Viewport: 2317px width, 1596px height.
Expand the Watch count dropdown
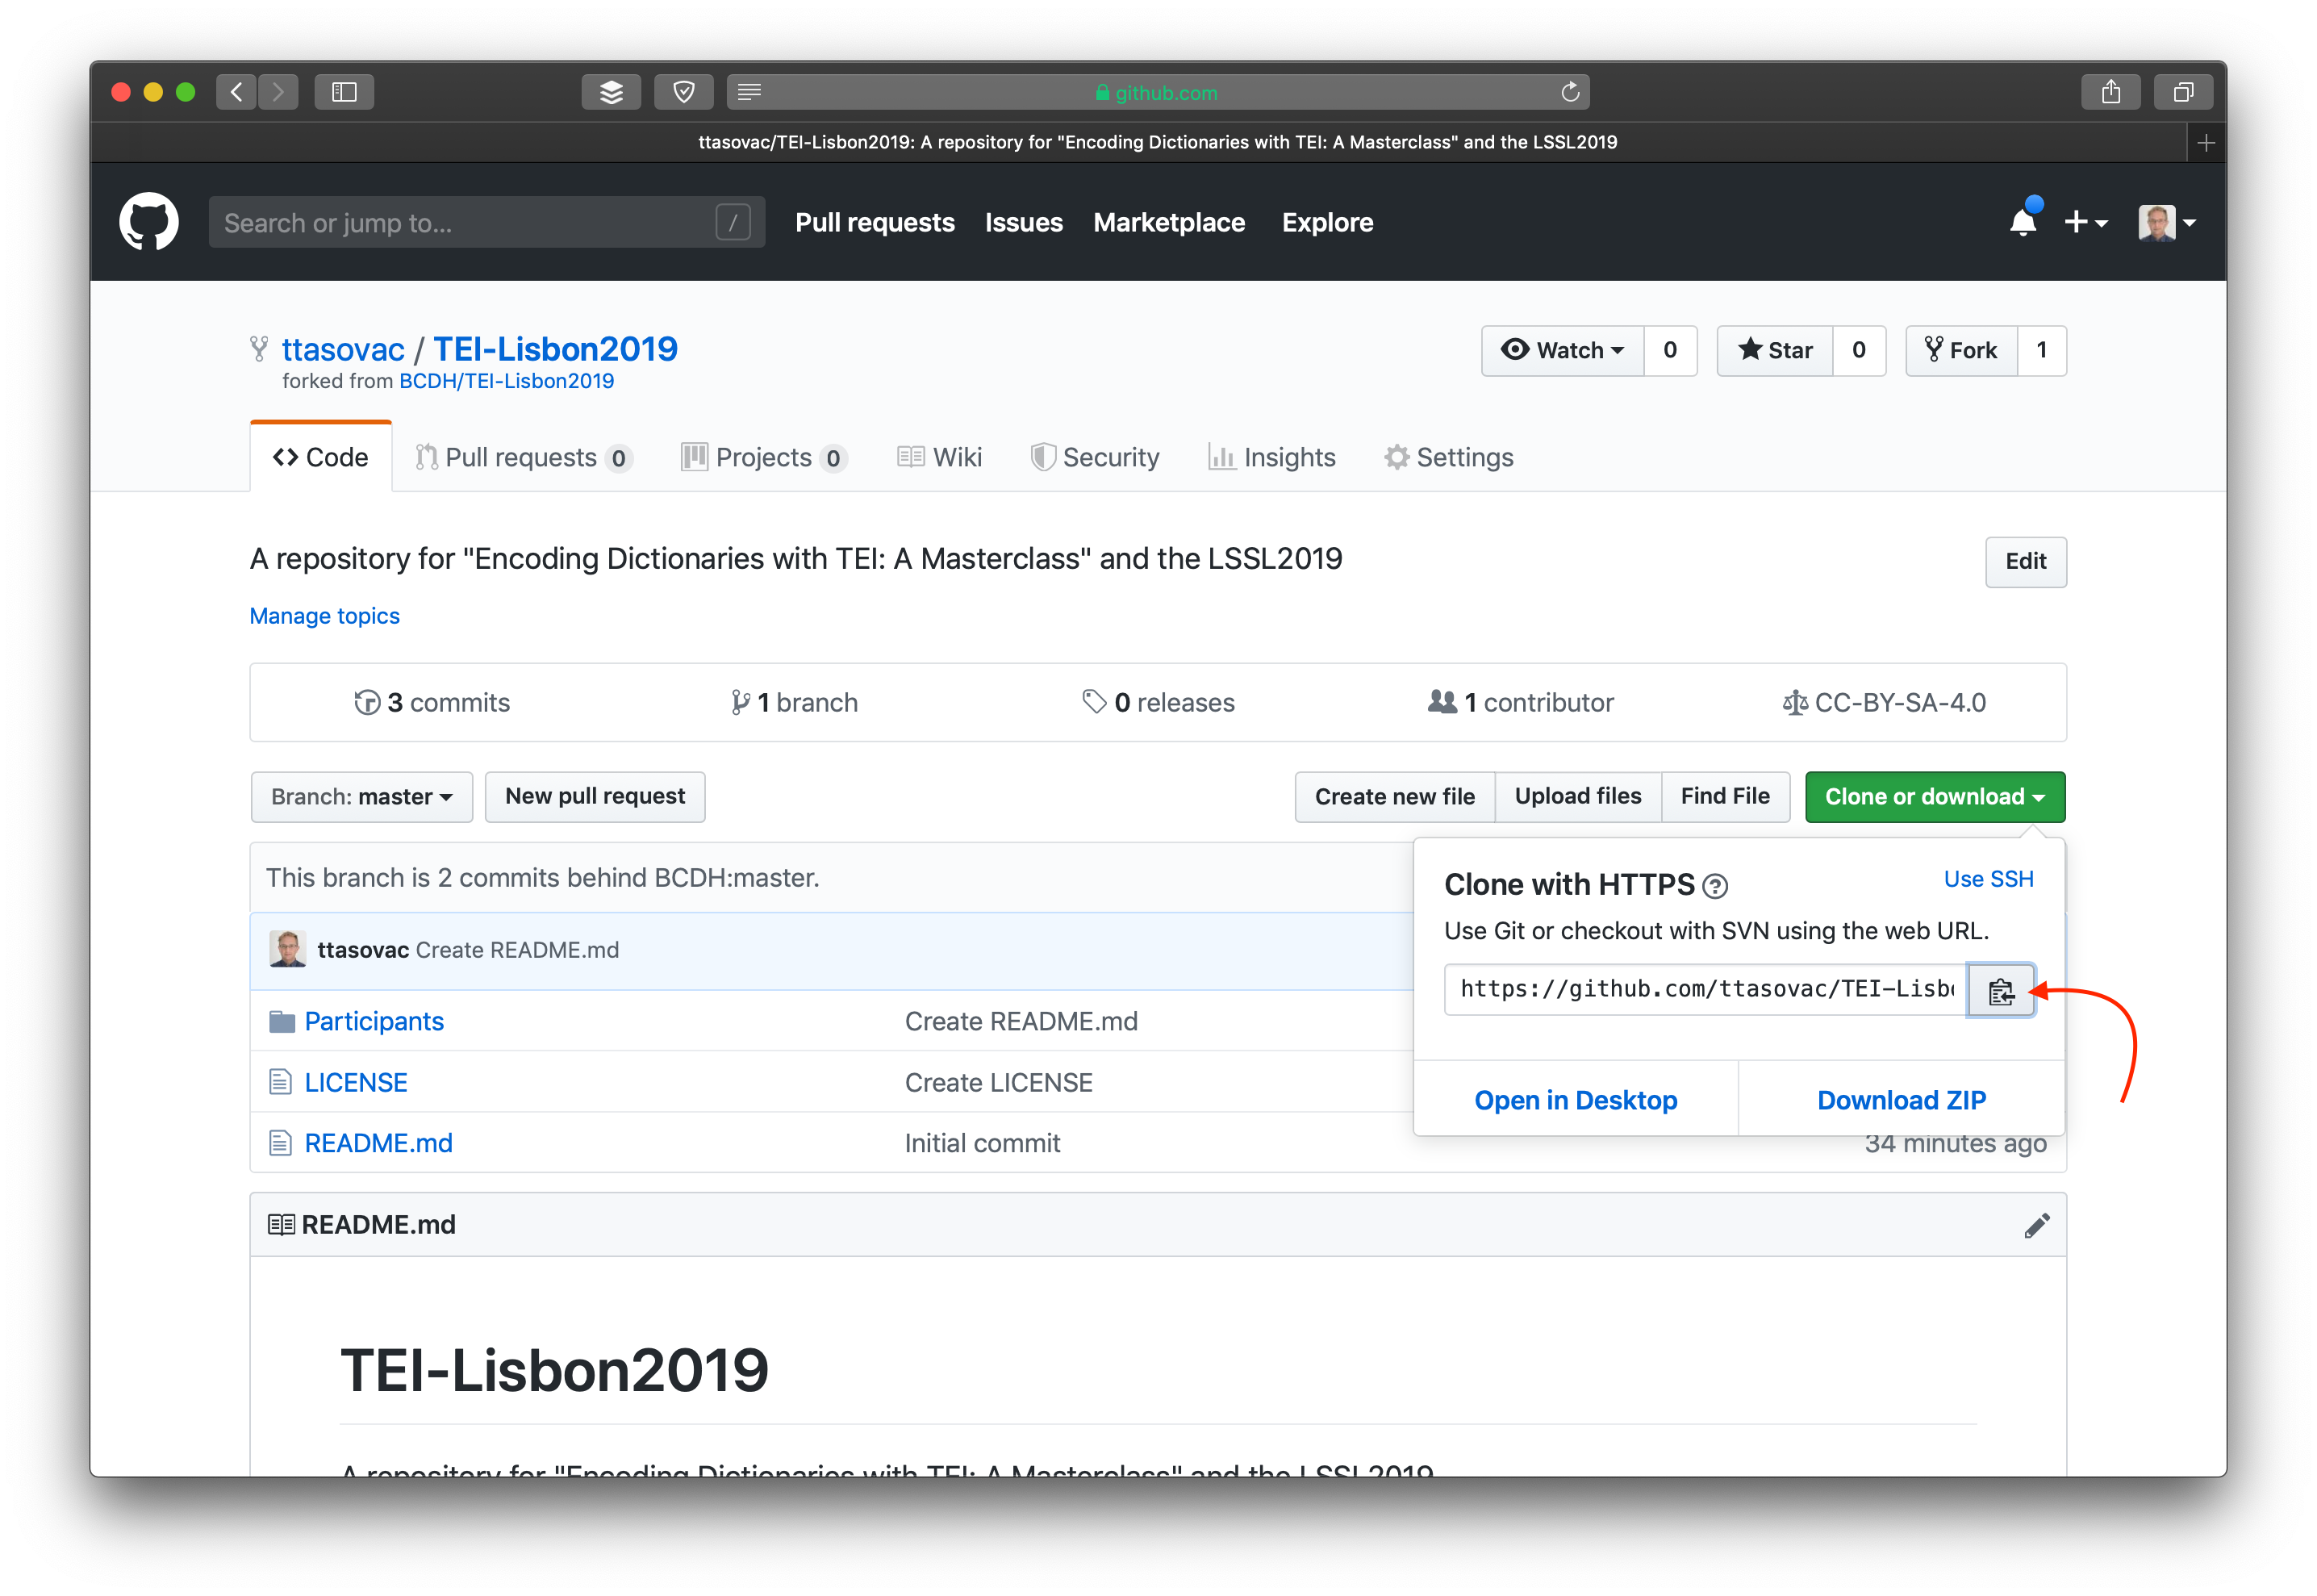1558,350
